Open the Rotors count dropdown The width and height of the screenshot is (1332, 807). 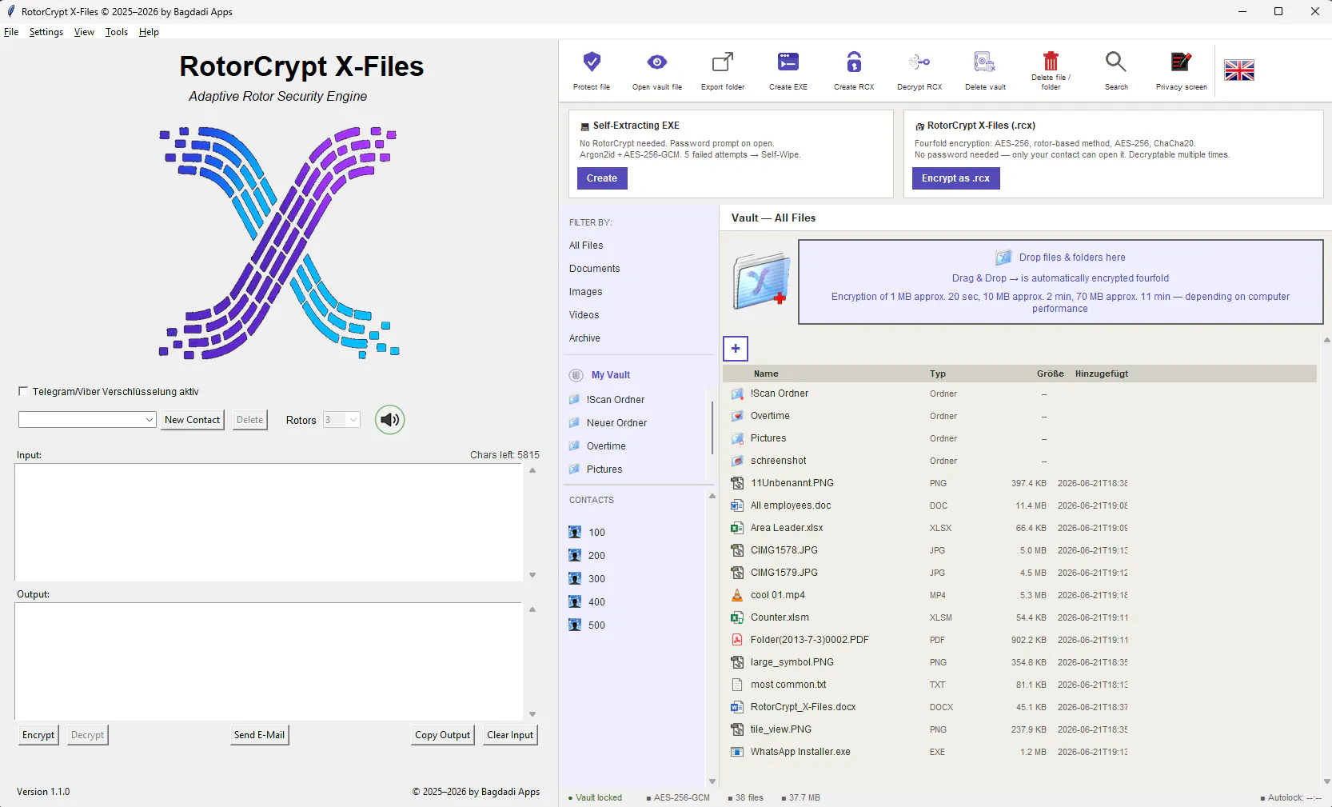[x=341, y=420]
